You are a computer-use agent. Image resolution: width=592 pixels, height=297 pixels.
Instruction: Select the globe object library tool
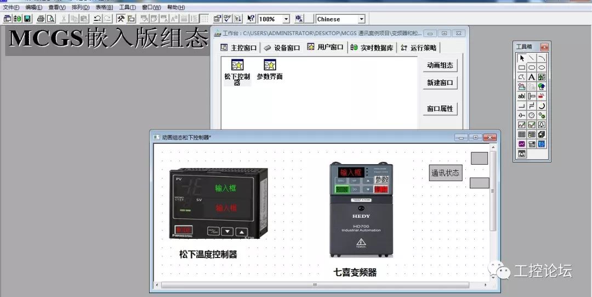(x=542, y=87)
